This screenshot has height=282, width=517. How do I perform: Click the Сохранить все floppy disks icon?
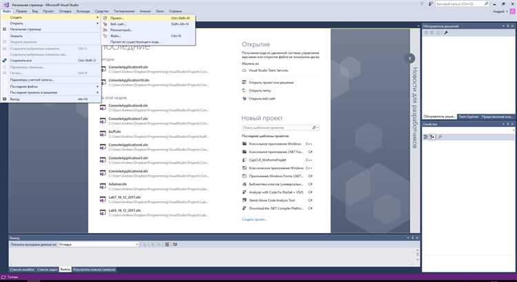coord(5,61)
